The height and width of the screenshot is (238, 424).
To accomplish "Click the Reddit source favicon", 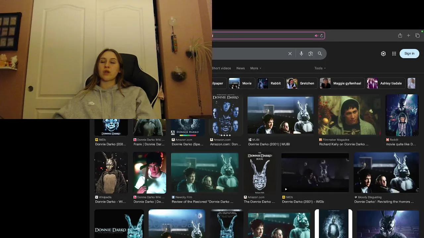I will coord(388,140).
